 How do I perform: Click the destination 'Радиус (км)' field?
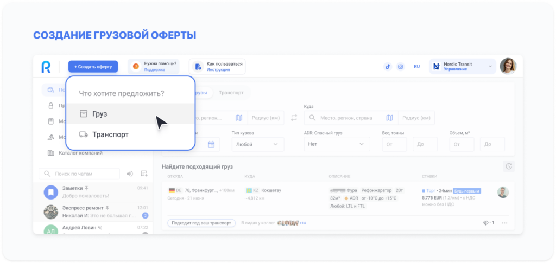click(x=416, y=118)
